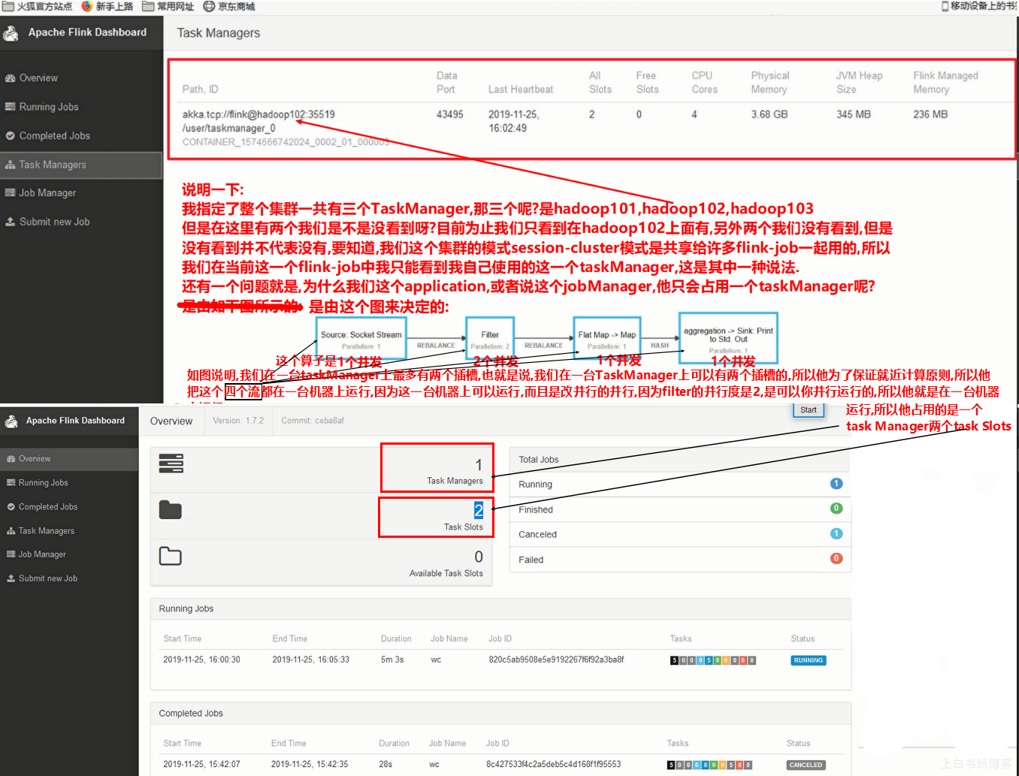
Task: Click the Running Jobs list icon in upper sidebar
Action: [11, 107]
